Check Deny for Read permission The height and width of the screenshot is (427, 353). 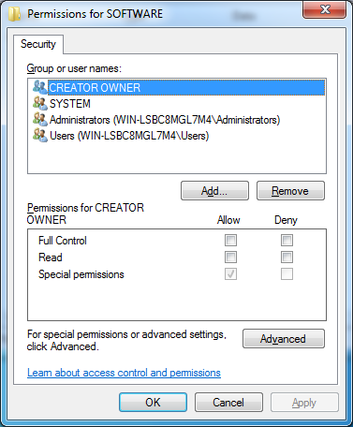[287, 258]
